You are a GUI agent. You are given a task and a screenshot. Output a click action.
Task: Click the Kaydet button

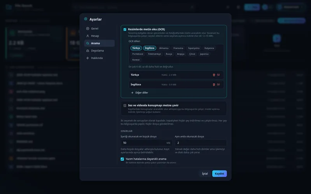pyautogui.click(x=219, y=173)
